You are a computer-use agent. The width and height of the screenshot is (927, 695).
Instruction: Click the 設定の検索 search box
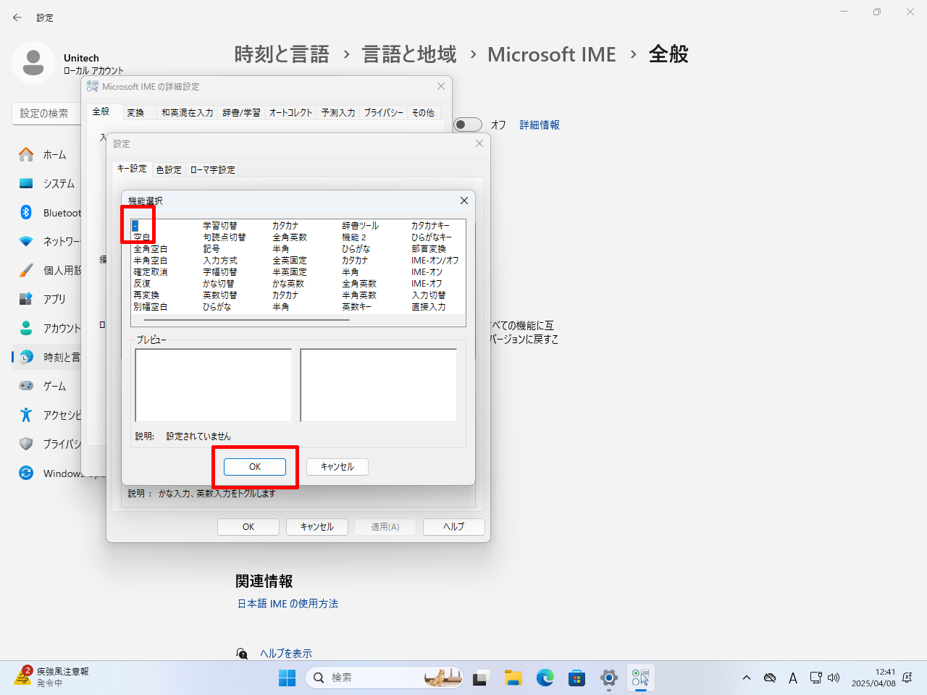pyautogui.click(x=46, y=113)
